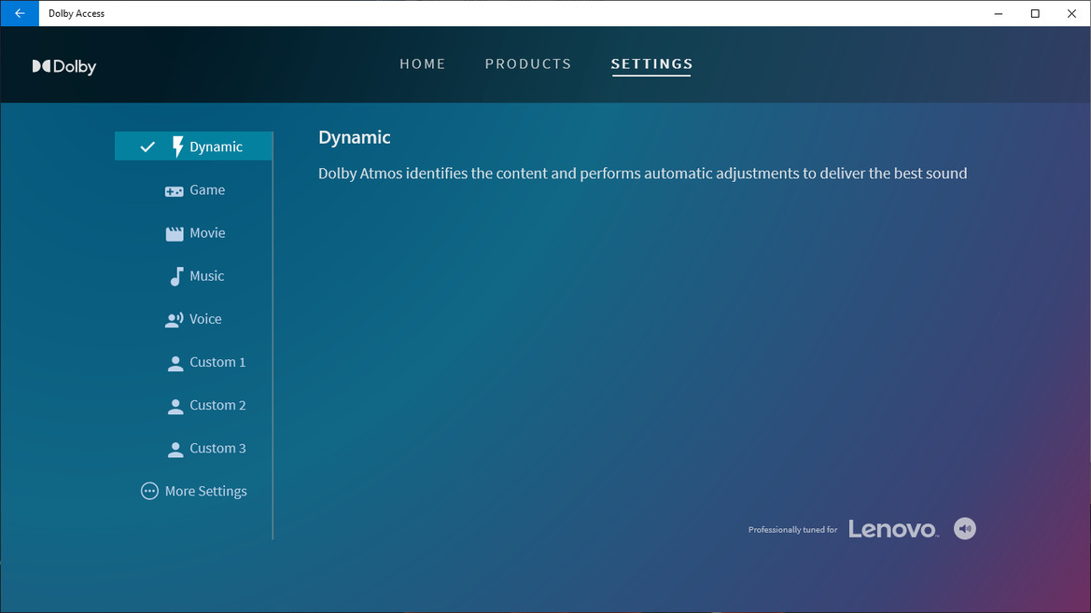Click the Game controller icon
Image resolution: width=1091 pixels, height=613 pixels.
[174, 190]
